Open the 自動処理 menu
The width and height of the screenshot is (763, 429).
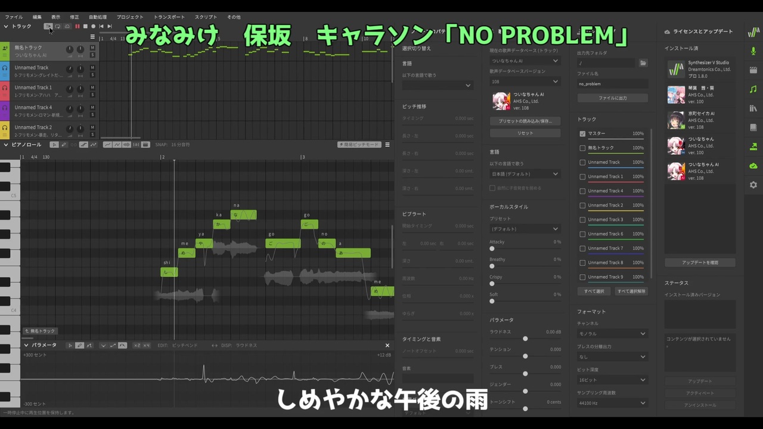pyautogui.click(x=98, y=17)
